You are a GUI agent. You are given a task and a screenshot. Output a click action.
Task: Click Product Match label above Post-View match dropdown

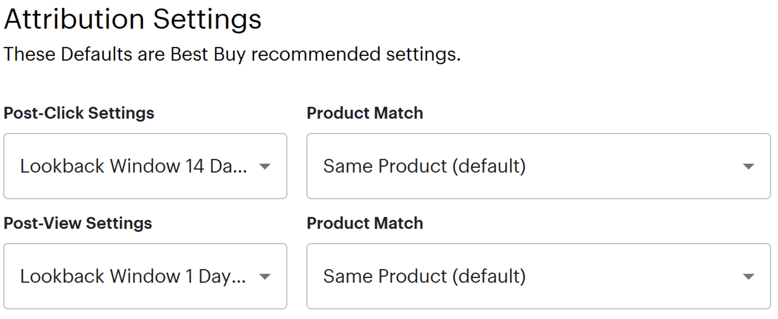click(x=365, y=223)
